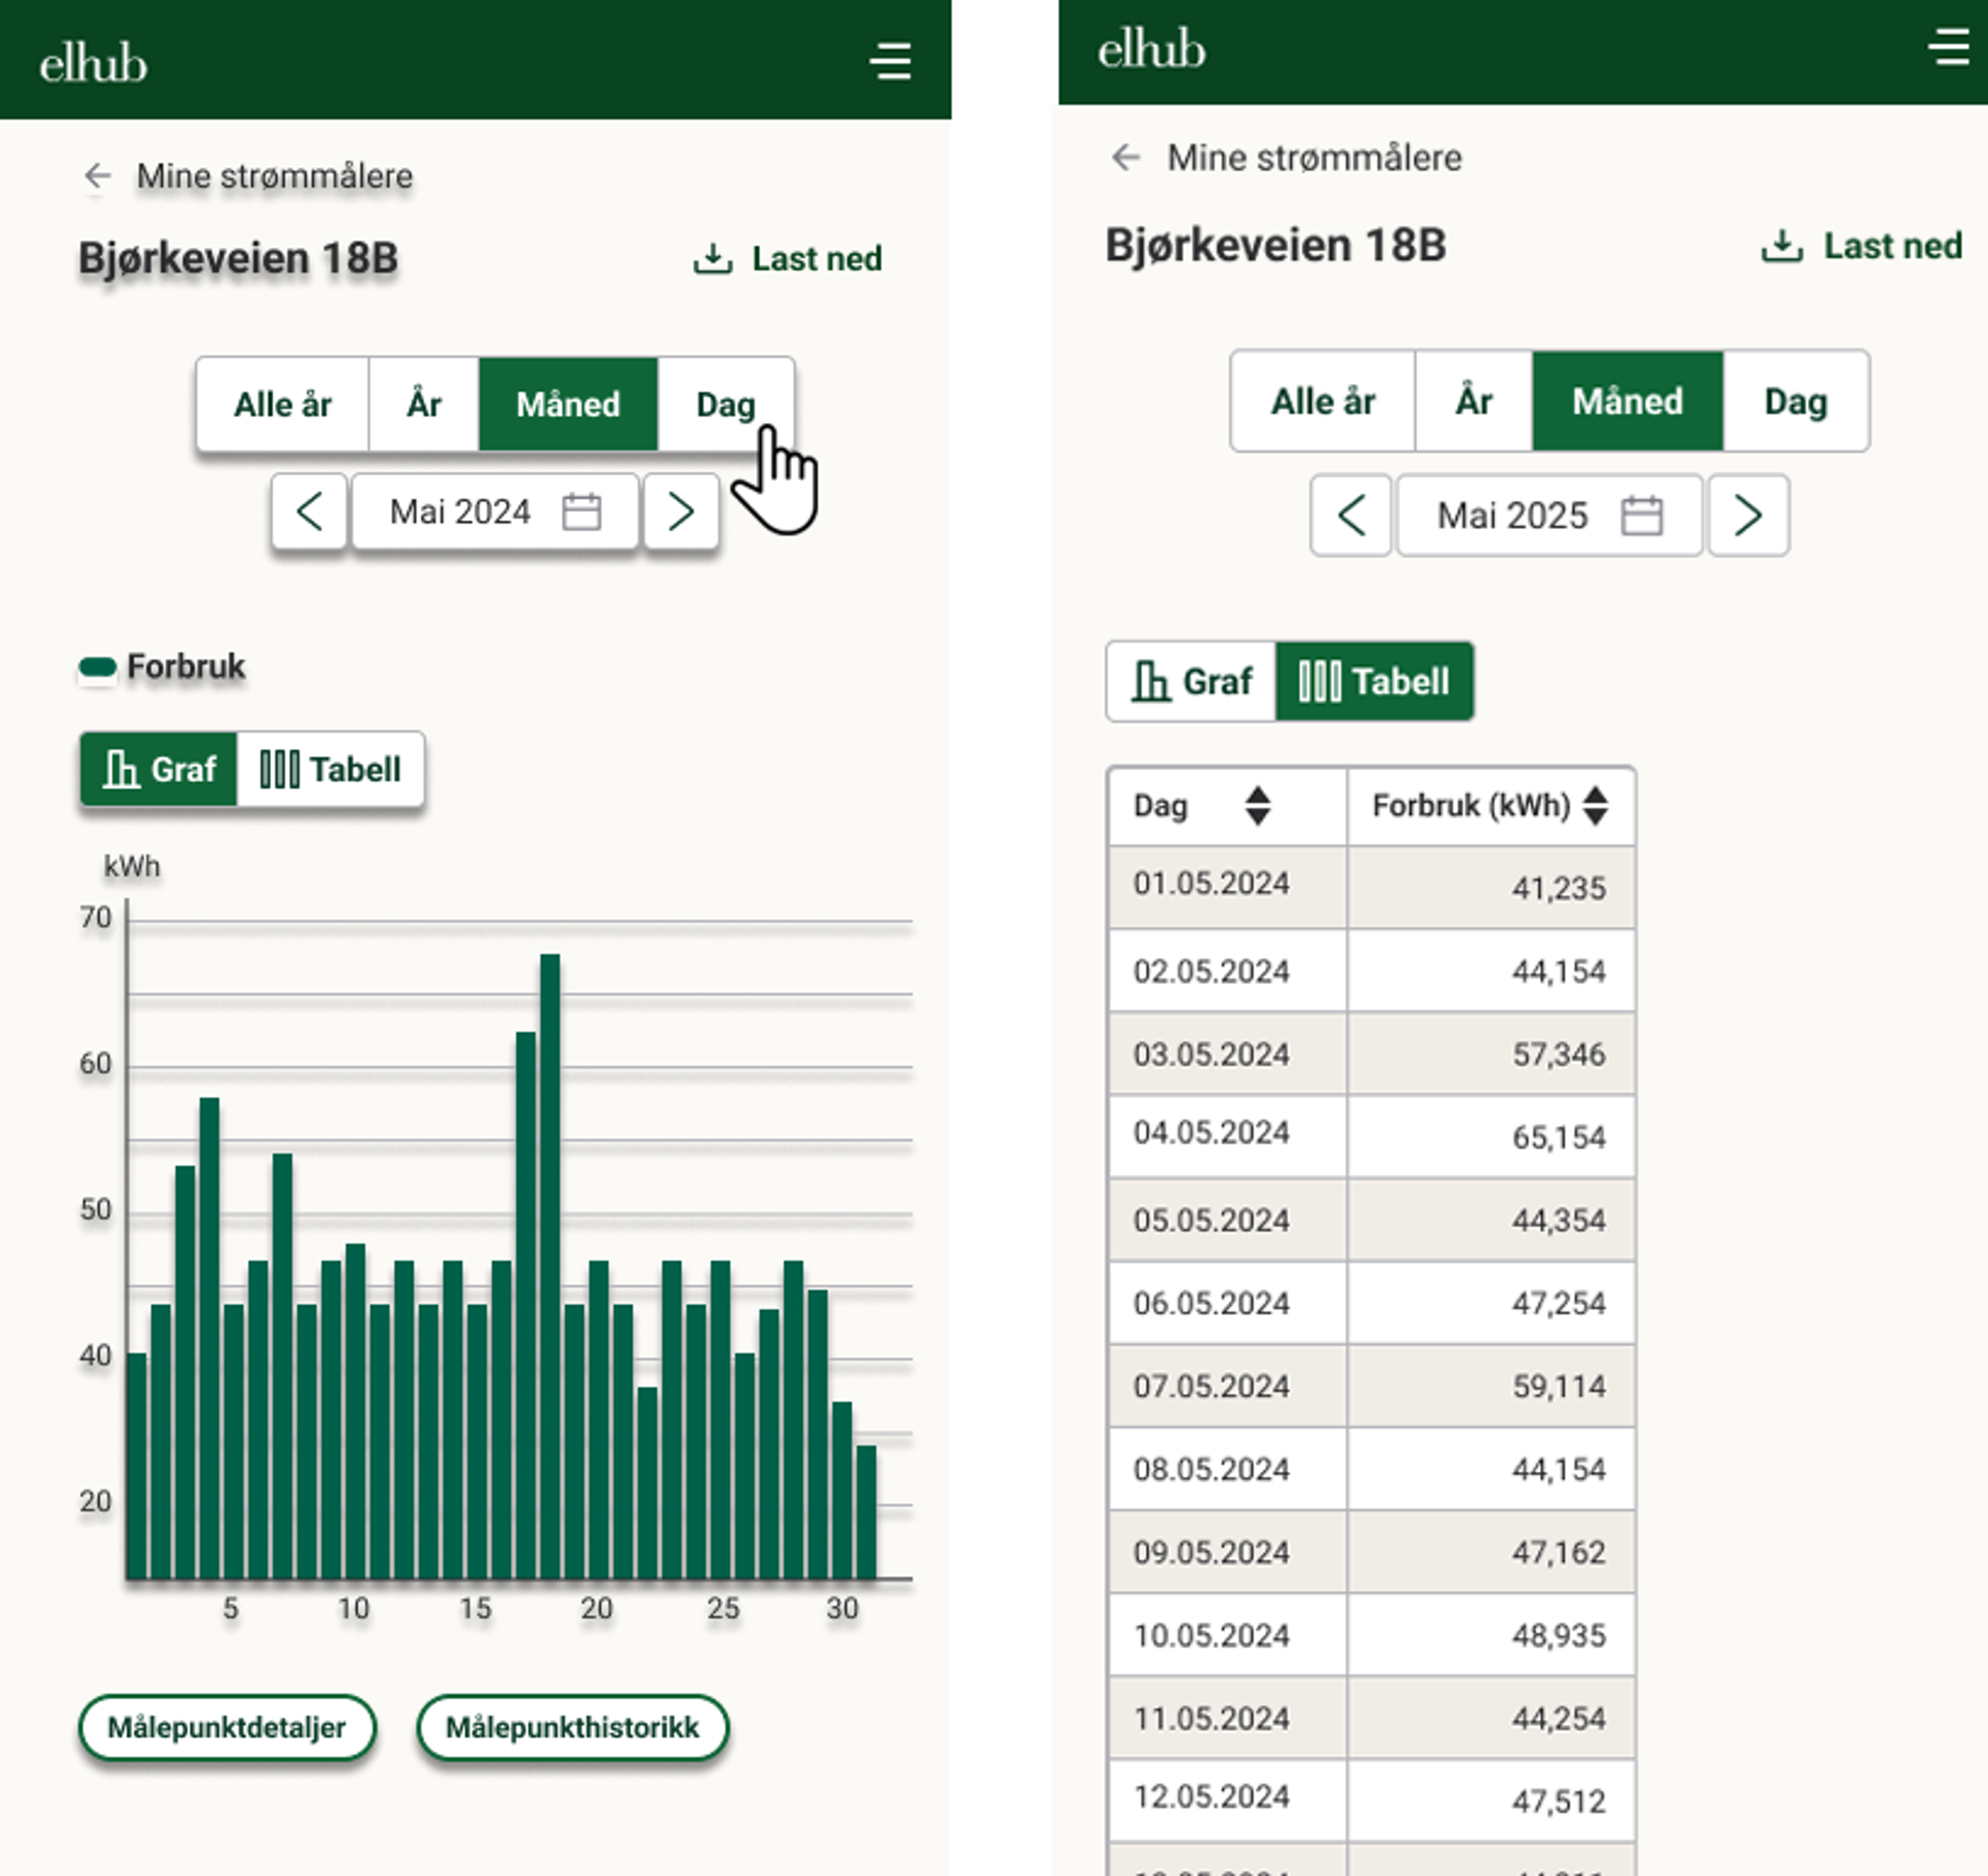Open calendar icon in Mai 2025 field
This screenshot has width=1988, height=1876.
click(x=1641, y=516)
